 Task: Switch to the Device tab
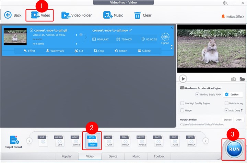coord(113,156)
